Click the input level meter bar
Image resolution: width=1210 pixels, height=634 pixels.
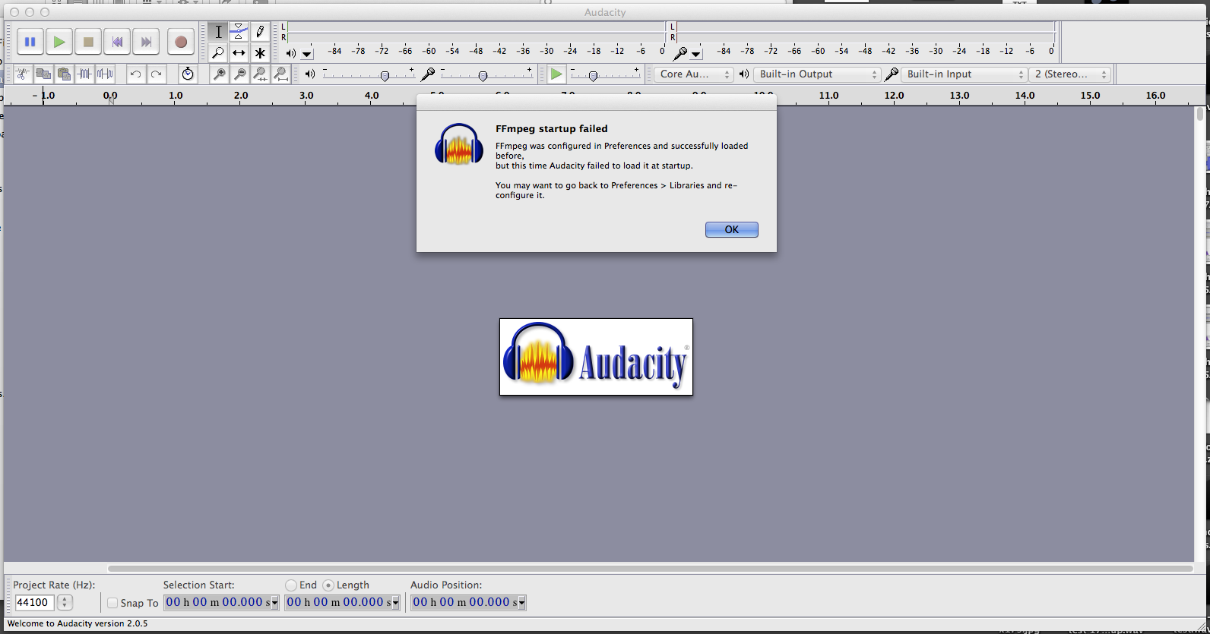(866, 32)
